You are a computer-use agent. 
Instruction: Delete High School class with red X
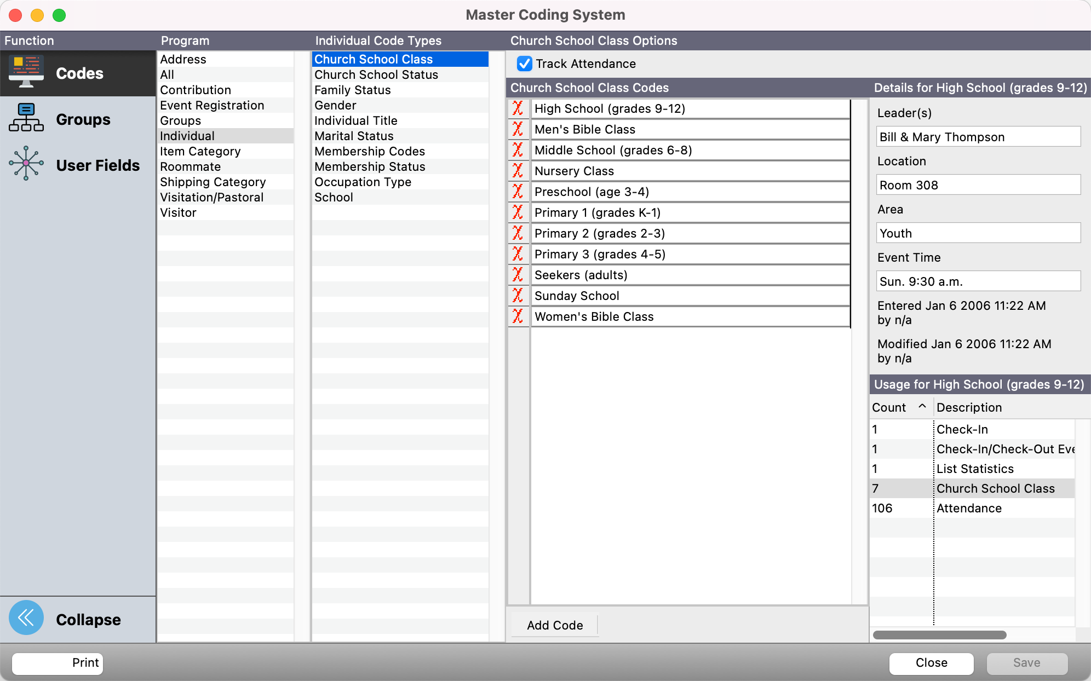click(x=518, y=108)
